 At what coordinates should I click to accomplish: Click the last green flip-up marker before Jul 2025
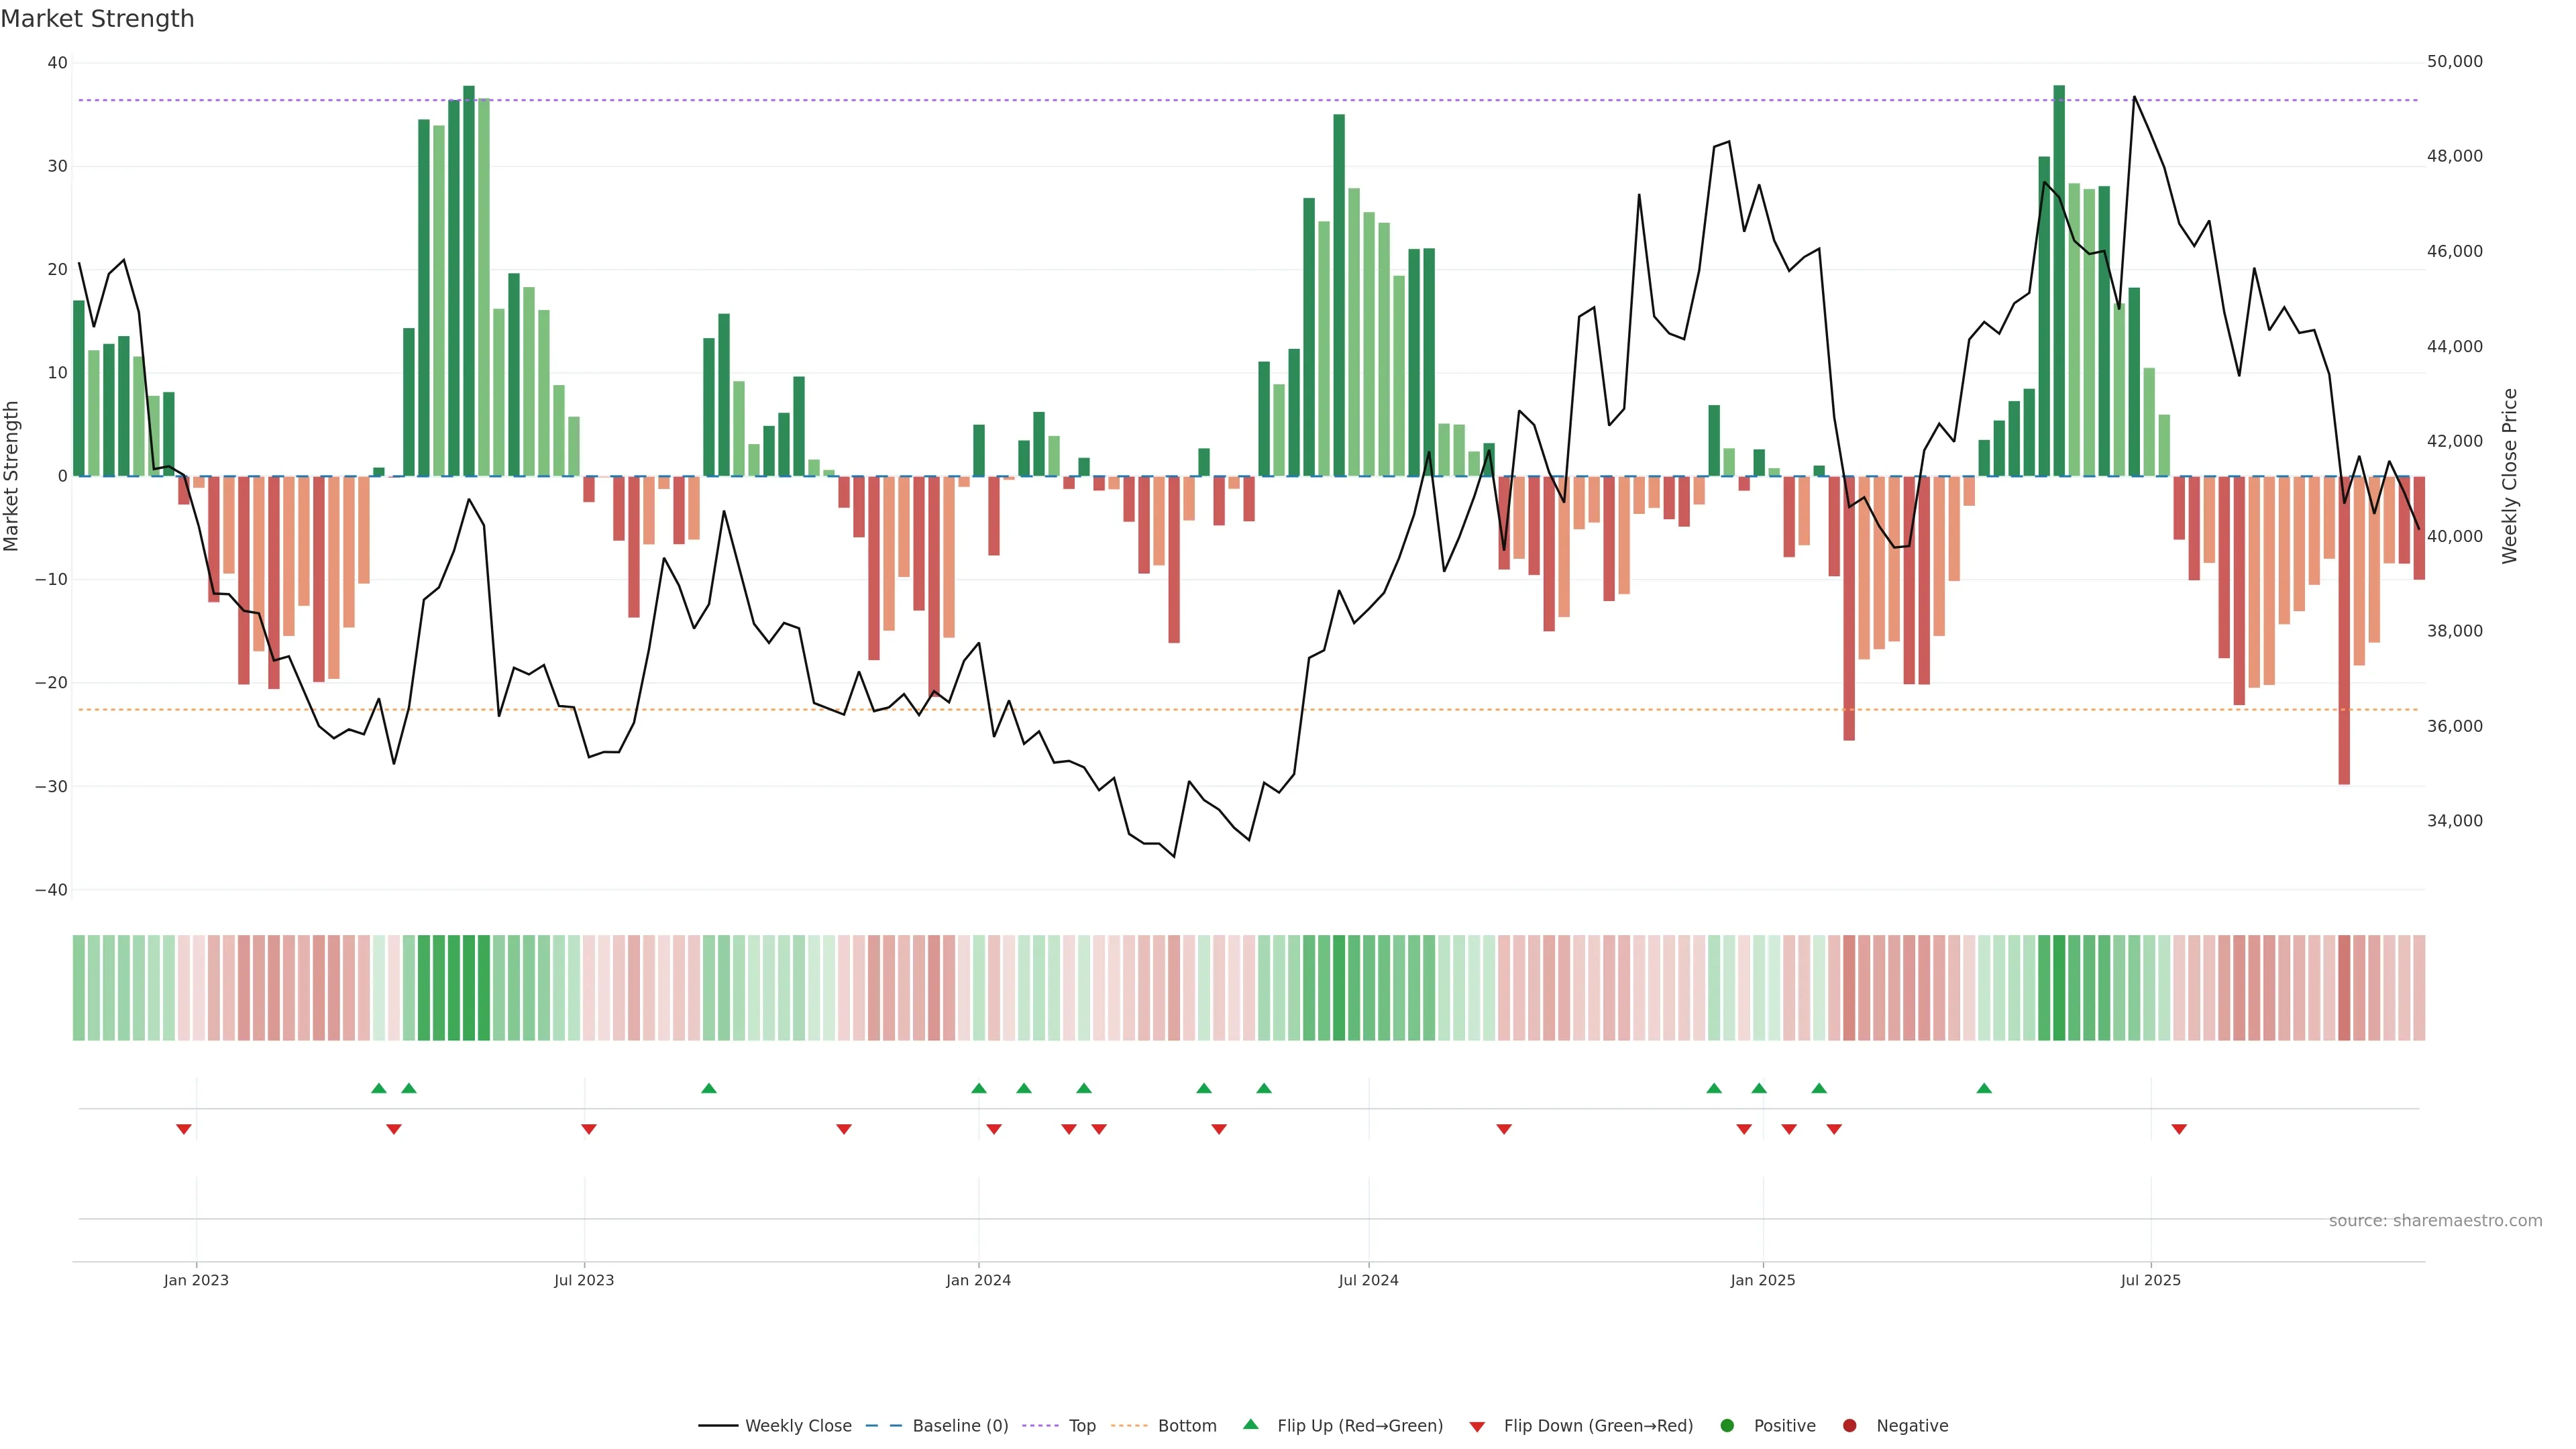click(x=1984, y=1088)
